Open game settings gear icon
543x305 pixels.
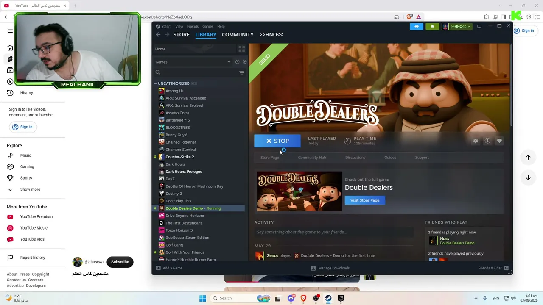(x=476, y=141)
